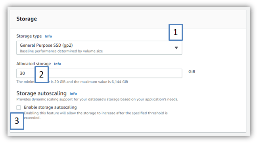Click 'Provides dynamic scaling support' description text
This screenshot has height=144, width=257.
[97, 99]
